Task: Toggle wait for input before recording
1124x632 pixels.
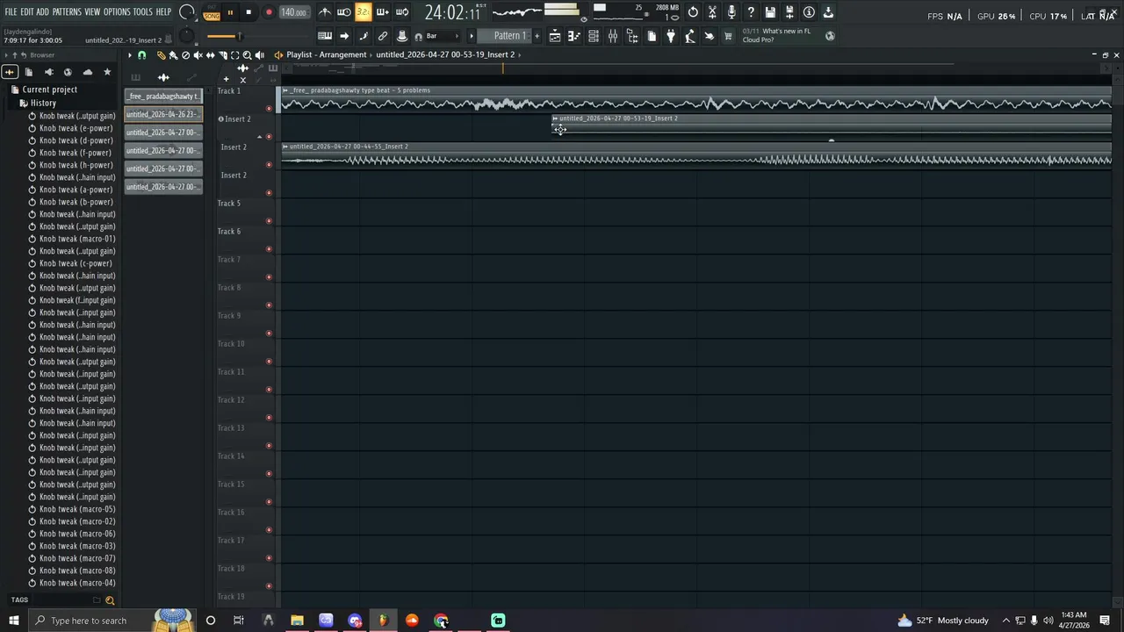Action: tap(344, 12)
